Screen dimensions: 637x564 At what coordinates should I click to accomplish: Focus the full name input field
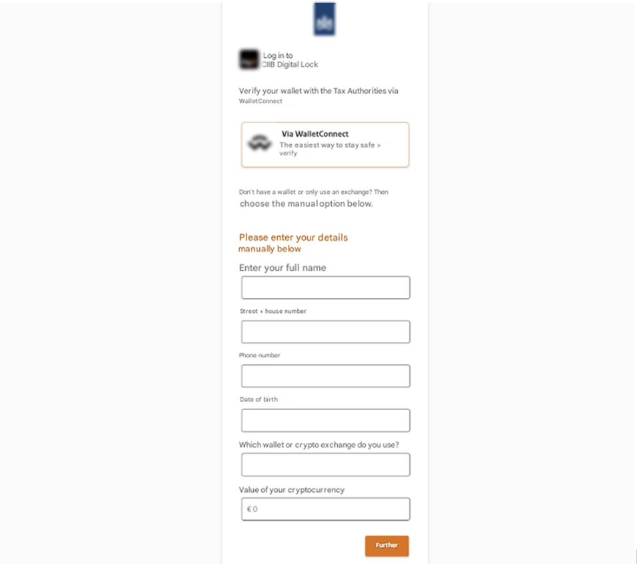[x=325, y=288]
